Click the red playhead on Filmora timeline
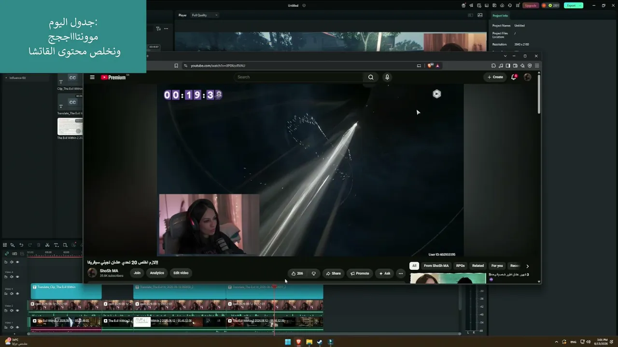Screen dimensions: 618x347 click(274, 287)
